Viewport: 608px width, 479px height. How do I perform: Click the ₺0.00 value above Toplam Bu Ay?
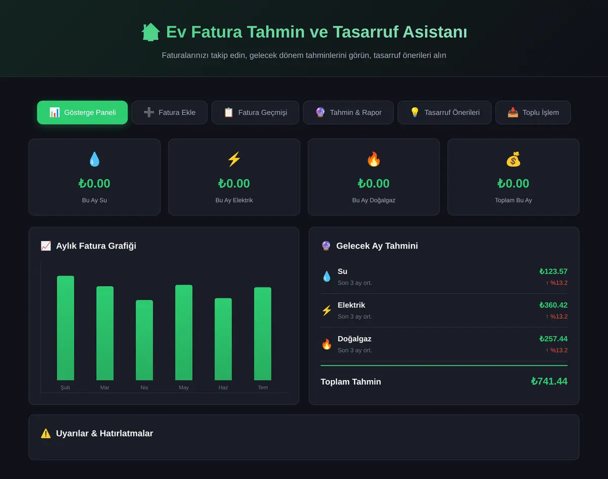pos(513,183)
